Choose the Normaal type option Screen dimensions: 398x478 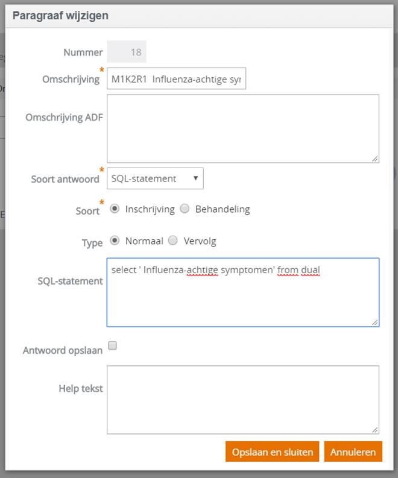(x=115, y=241)
